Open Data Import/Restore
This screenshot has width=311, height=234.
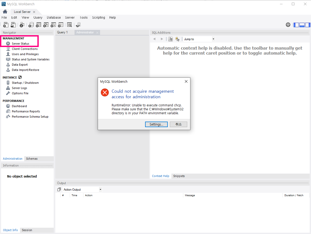coord(25,70)
